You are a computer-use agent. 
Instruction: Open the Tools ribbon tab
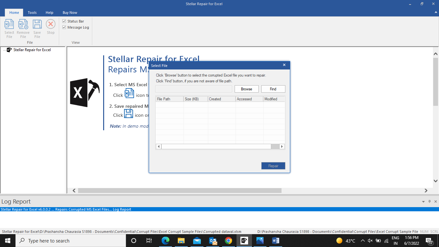pos(32,13)
